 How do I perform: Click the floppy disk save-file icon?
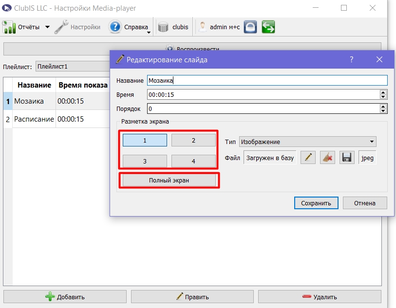coord(347,158)
